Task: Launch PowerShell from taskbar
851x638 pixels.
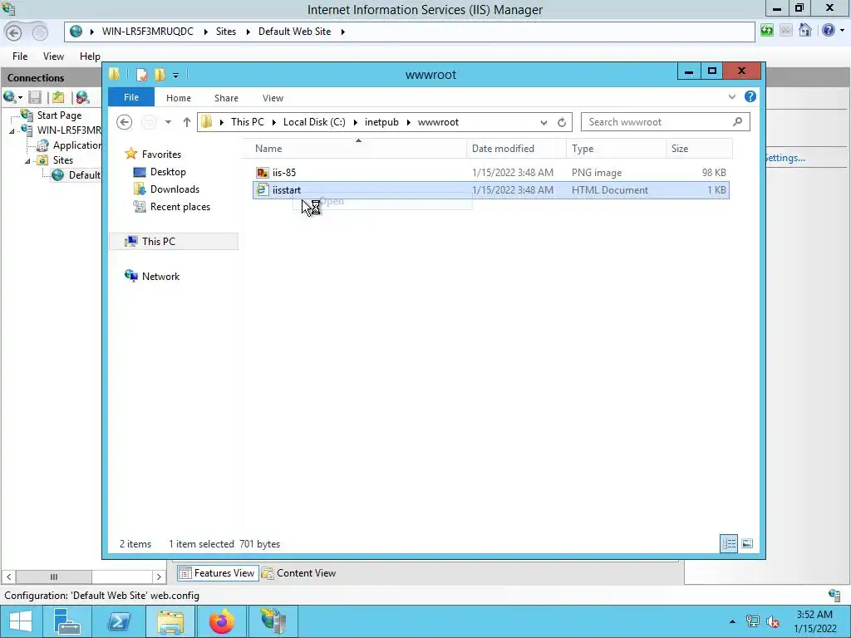Action: point(118,621)
